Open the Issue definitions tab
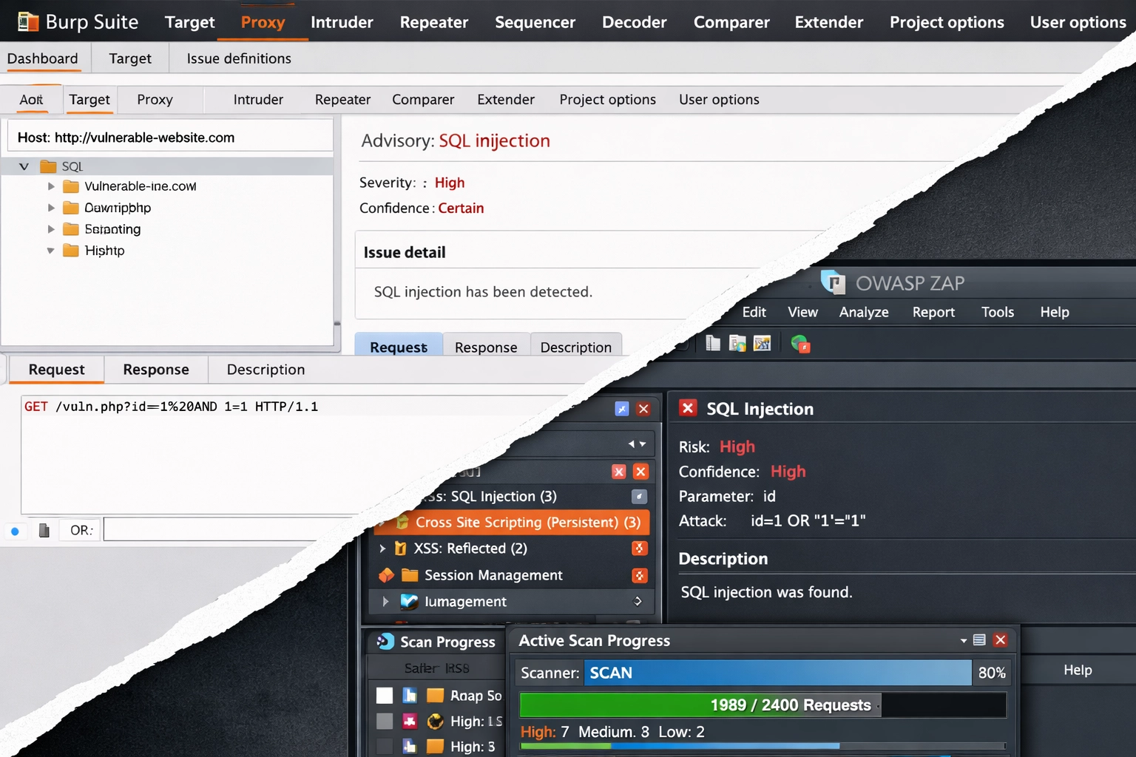The height and width of the screenshot is (757, 1136). (x=239, y=58)
